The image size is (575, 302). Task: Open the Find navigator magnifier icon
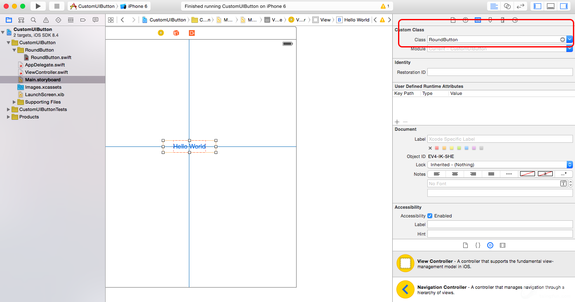pos(33,20)
